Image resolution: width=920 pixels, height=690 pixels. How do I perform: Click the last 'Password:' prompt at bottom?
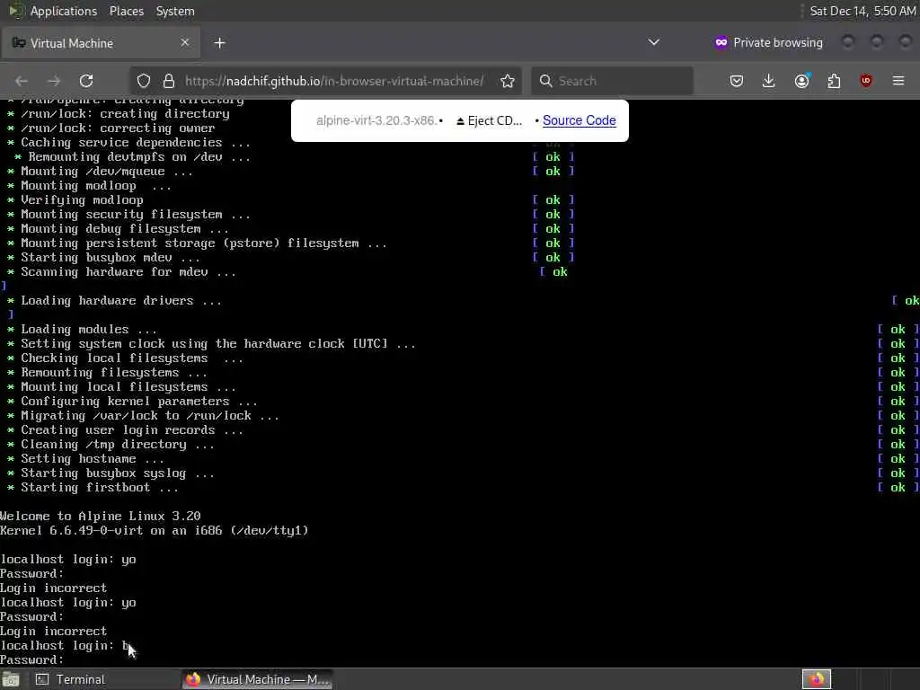pos(31,660)
